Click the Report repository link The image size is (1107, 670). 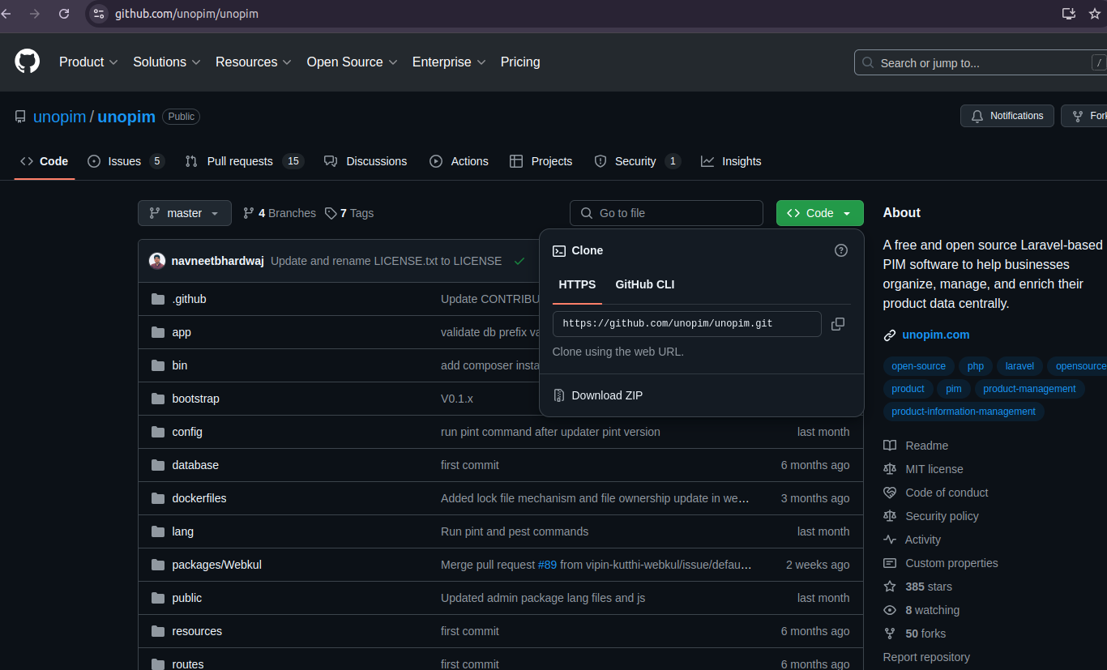pyautogui.click(x=926, y=657)
